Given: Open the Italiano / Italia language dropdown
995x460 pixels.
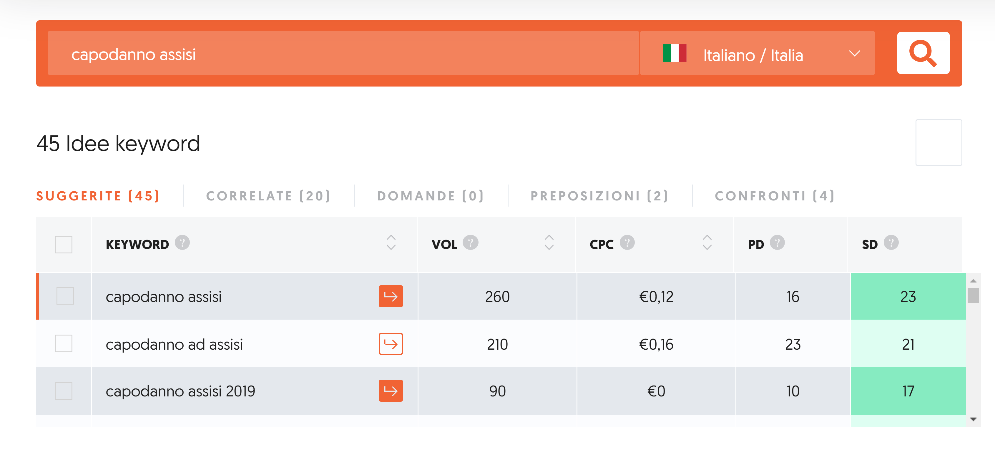Looking at the screenshot, I should 757,54.
